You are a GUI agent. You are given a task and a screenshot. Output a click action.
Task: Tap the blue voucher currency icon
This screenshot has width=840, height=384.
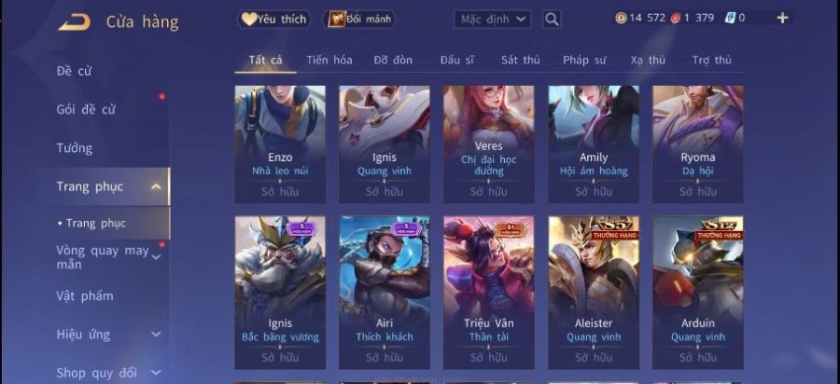[730, 18]
